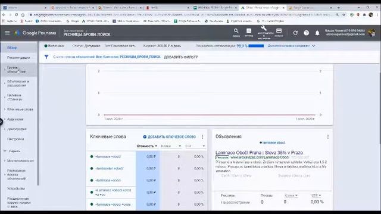Open the hamburger main menu
Screen dimensions: 381x214
(7, 33)
